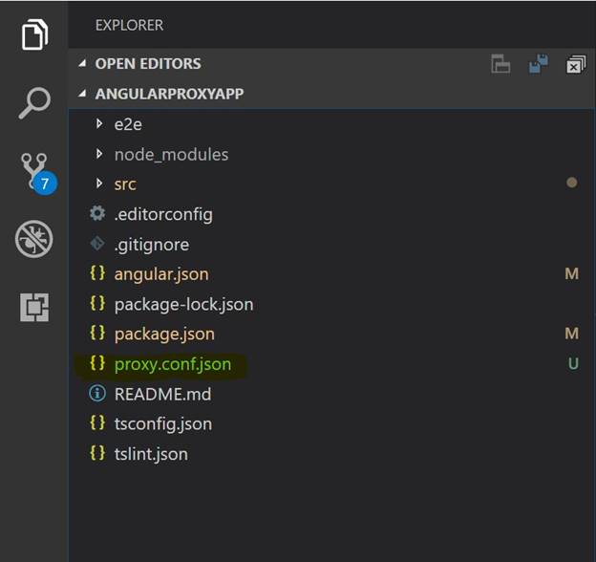Open Source Control view with 7 changes

(36, 172)
